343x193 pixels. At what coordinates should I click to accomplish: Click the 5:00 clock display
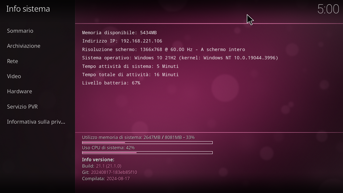328,9
